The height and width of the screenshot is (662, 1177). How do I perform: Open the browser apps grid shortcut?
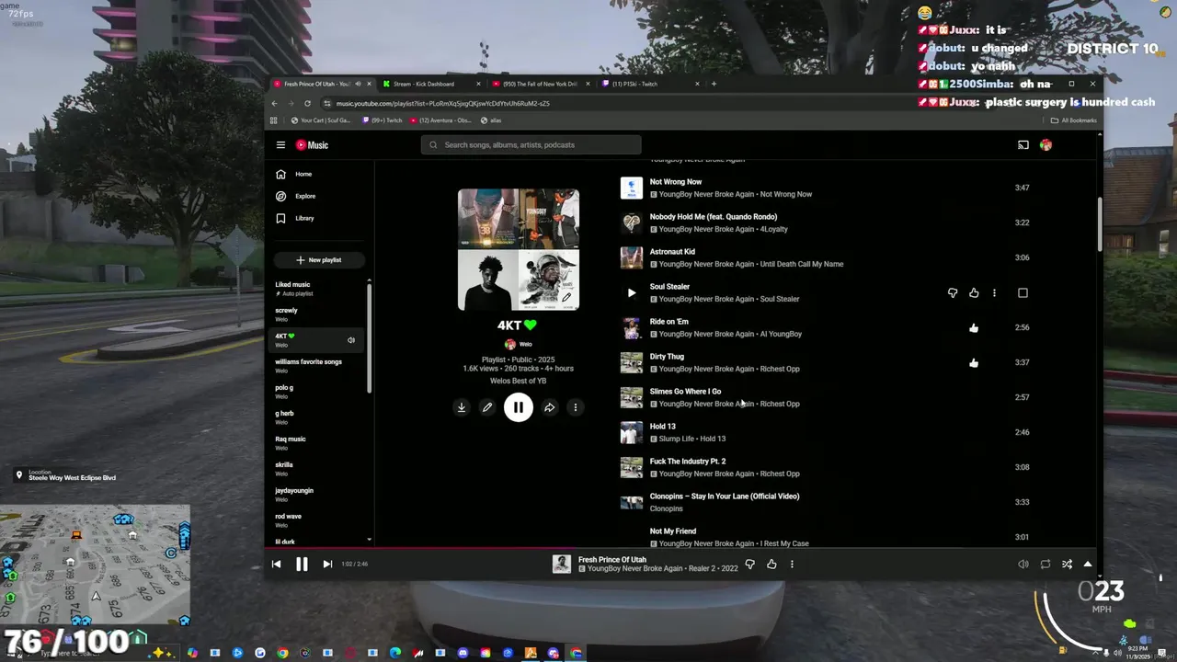[x=273, y=120]
